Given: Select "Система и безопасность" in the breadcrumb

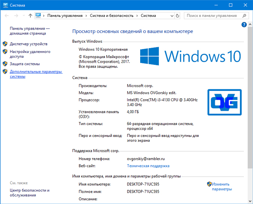Looking at the screenshot, I should (111, 16).
